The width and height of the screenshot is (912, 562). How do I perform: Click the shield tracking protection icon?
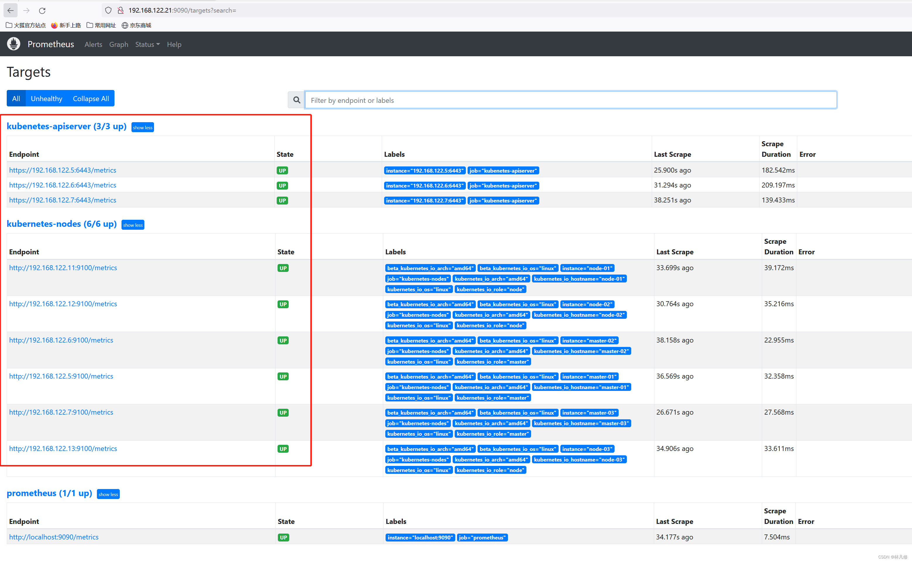pos(108,11)
